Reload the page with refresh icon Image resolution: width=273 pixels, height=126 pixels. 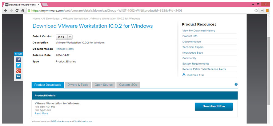pos(17,11)
